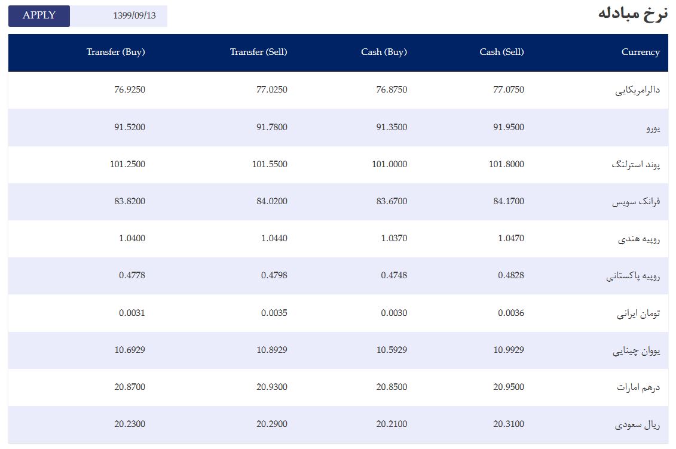Click the value 83.8200
676x449 pixels.
pyautogui.click(x=130, y=201)
